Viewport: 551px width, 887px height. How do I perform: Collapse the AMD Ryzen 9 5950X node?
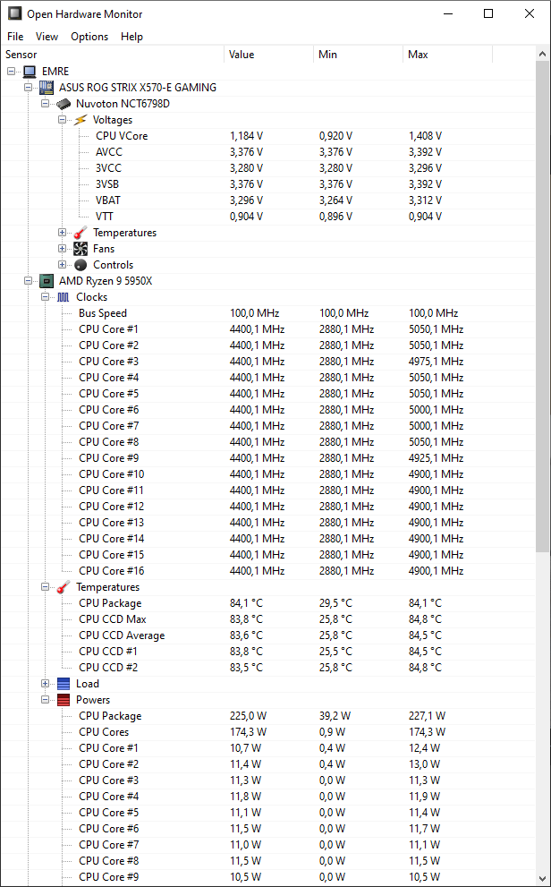click(x=29, y=281)
